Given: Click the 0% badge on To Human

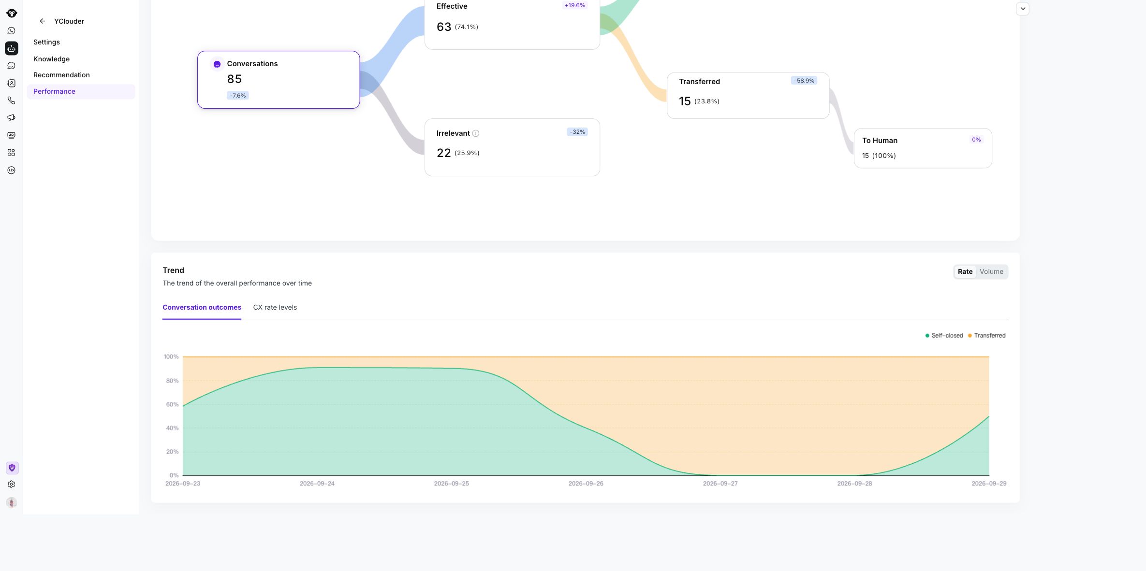Looking at the screenshot, I should (x=976, y=140).
